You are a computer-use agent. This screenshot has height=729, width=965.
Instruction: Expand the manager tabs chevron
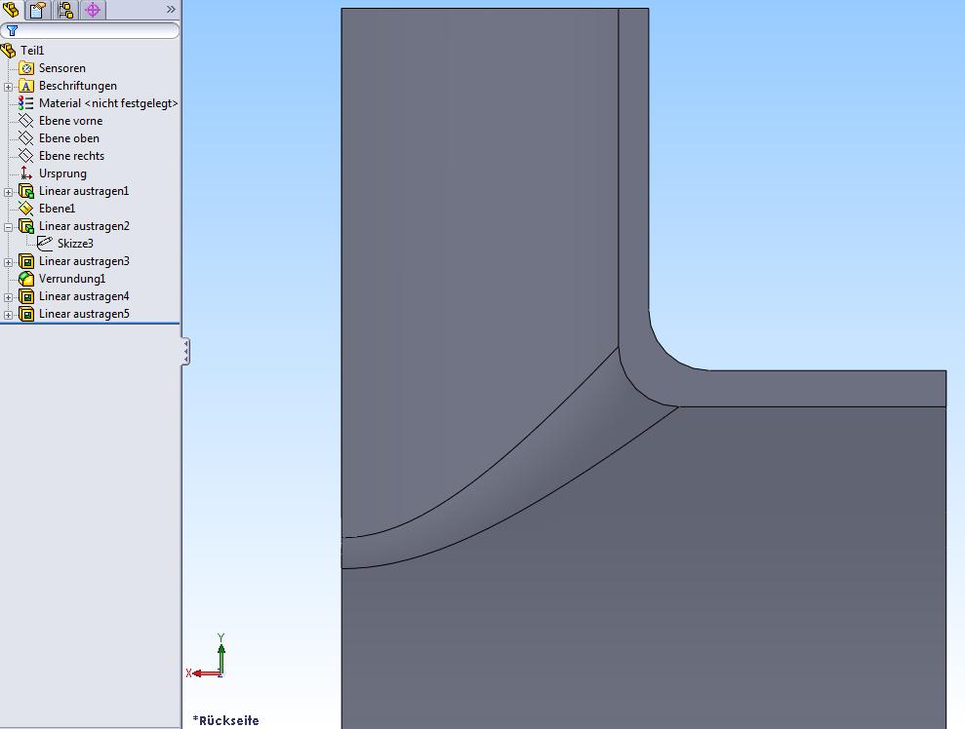(x=171, y=9)
